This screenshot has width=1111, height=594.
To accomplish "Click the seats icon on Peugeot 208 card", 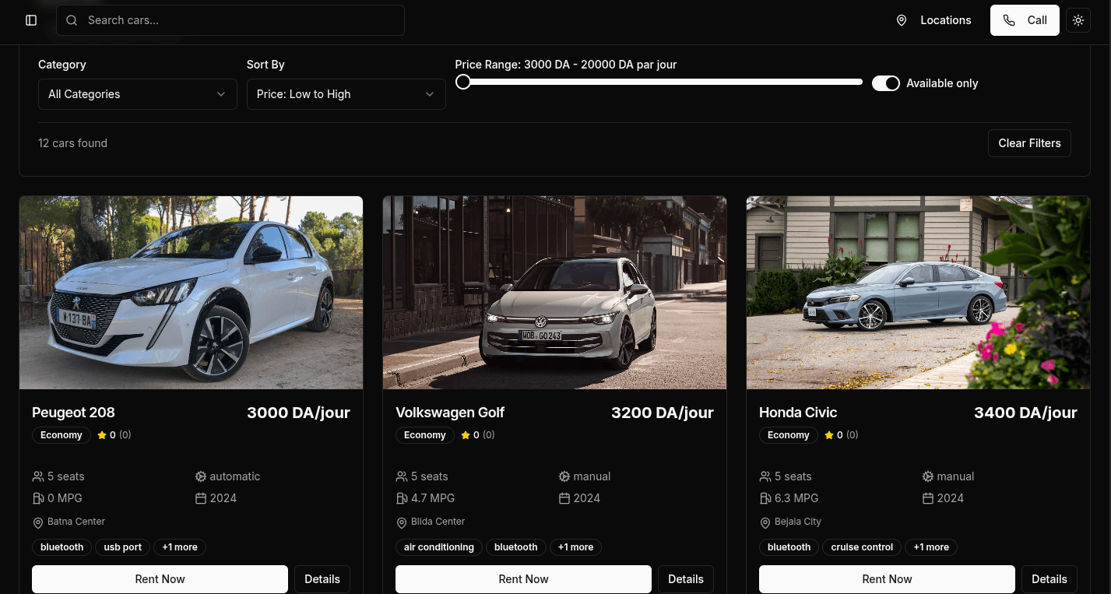I will pos(38,476).
